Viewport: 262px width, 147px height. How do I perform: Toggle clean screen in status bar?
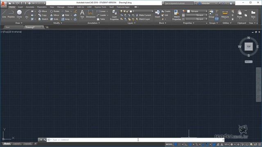point(255,144)
